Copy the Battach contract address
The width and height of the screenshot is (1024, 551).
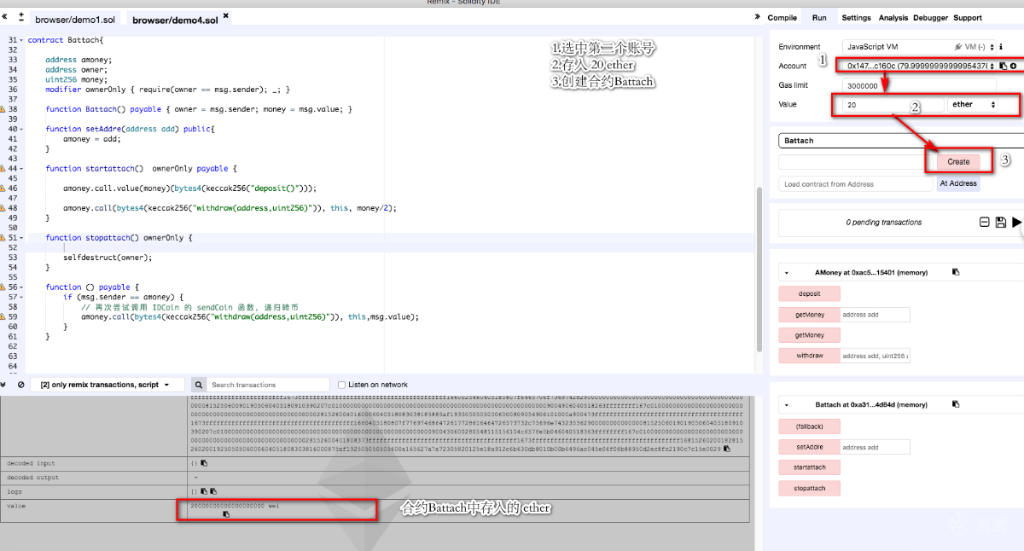956,404
